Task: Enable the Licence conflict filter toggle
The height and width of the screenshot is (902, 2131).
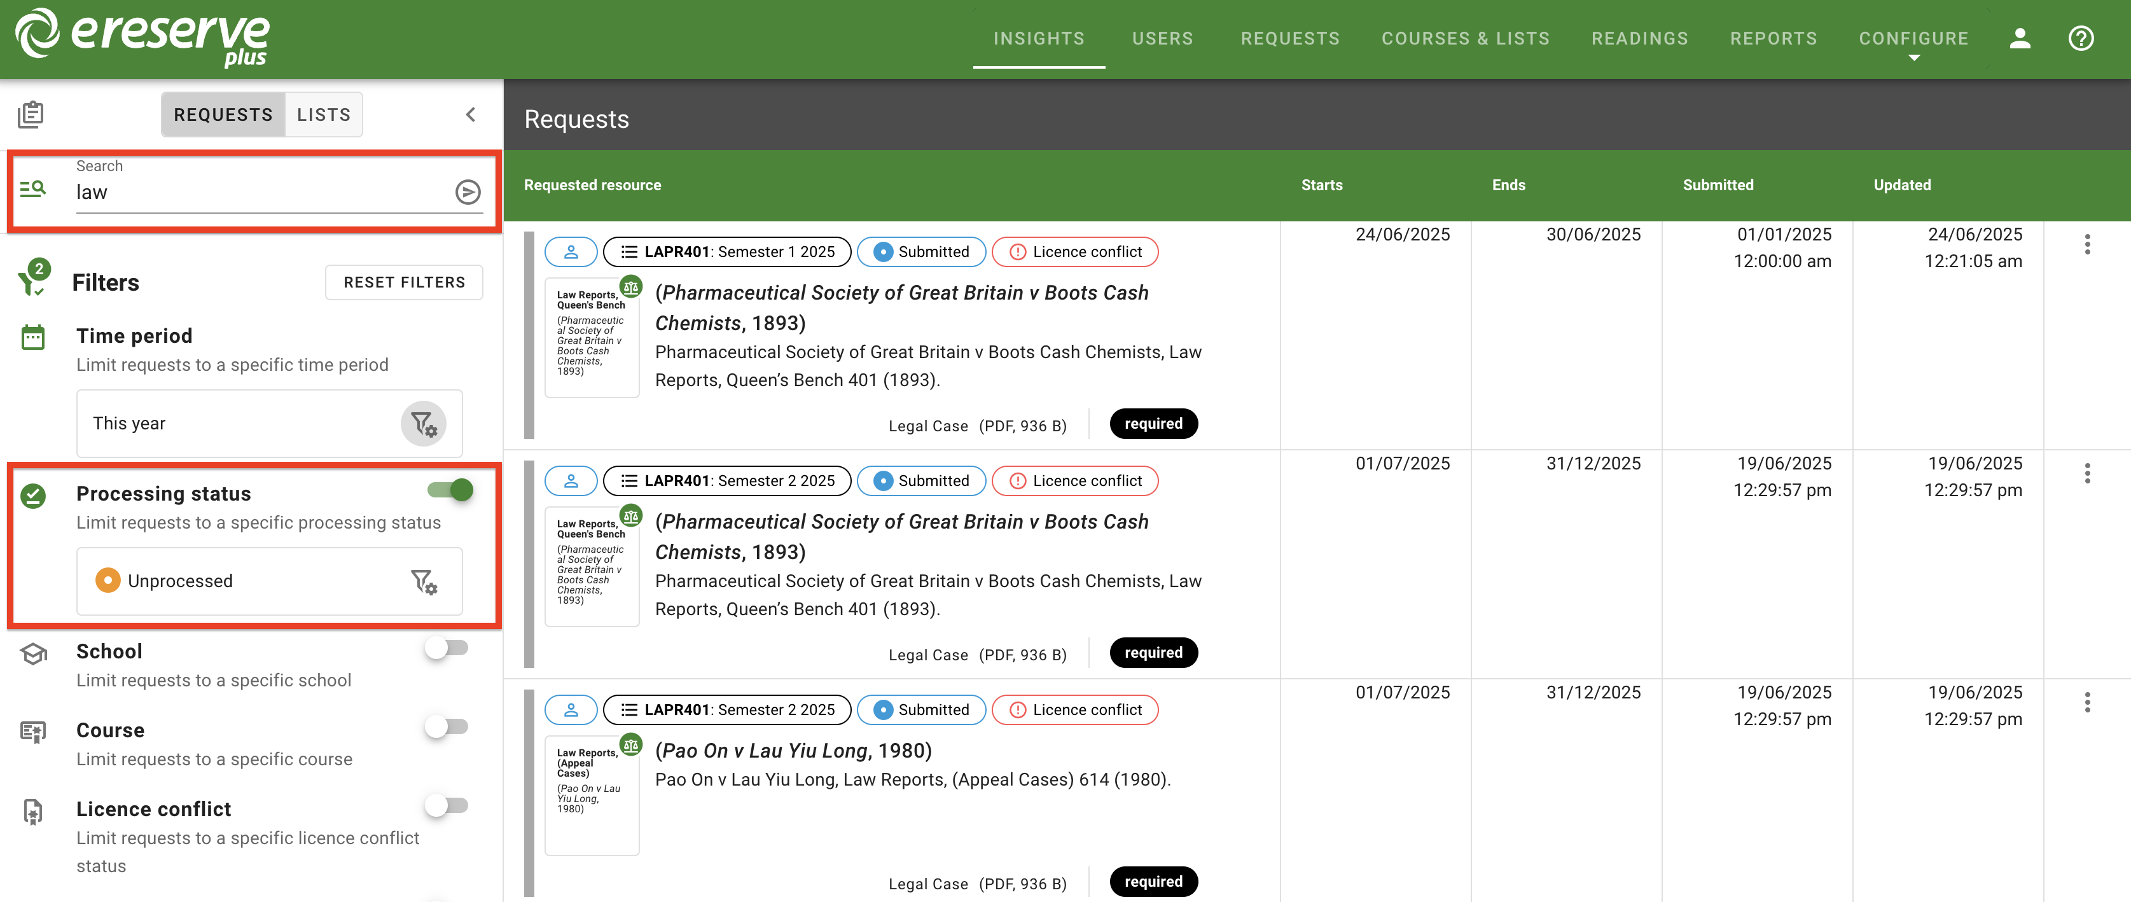Action: [x=448, y=804]
